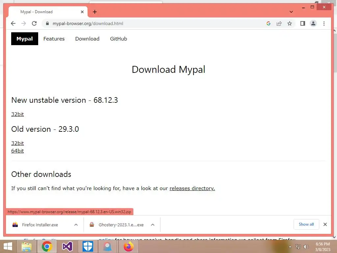Share this page via share icon
Viewport: 337px width, 253px height.
[279, 23]
